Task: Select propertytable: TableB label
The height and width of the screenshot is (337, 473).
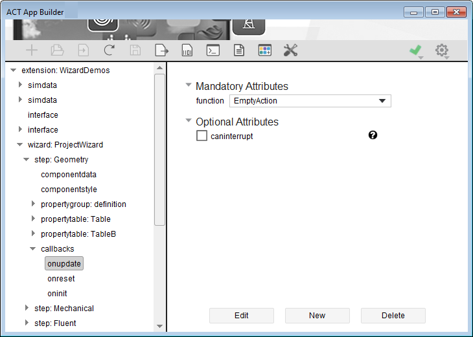Action: (78, 234)
